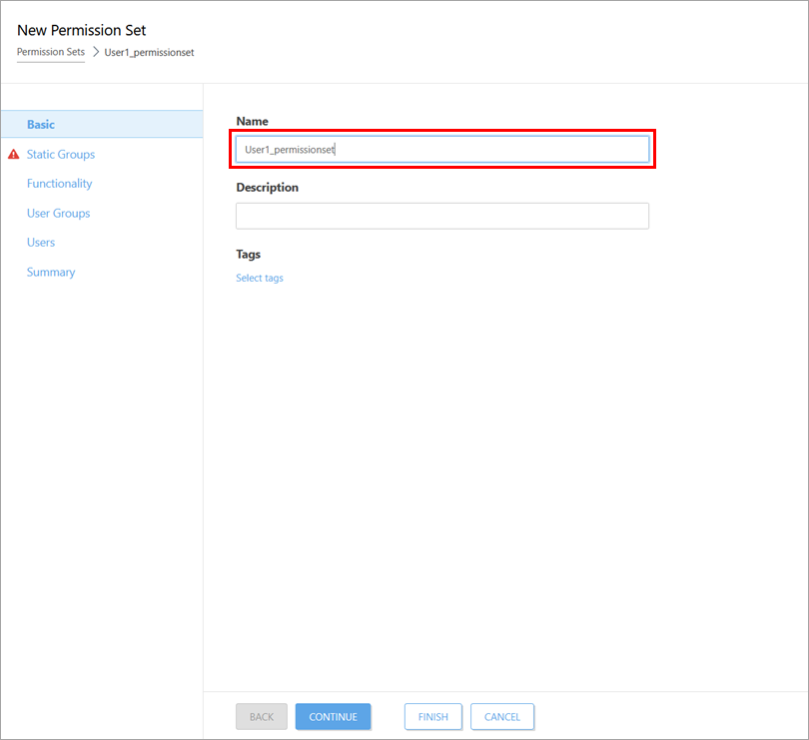
Task: Click the Description field label
Action: tap(267, 188)
